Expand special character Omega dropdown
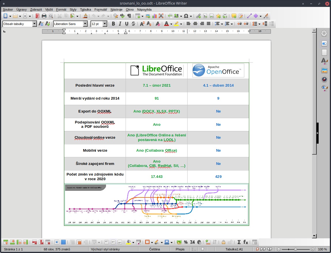Image resolution: width=331 pixels, height=253 pixels. 191,16
